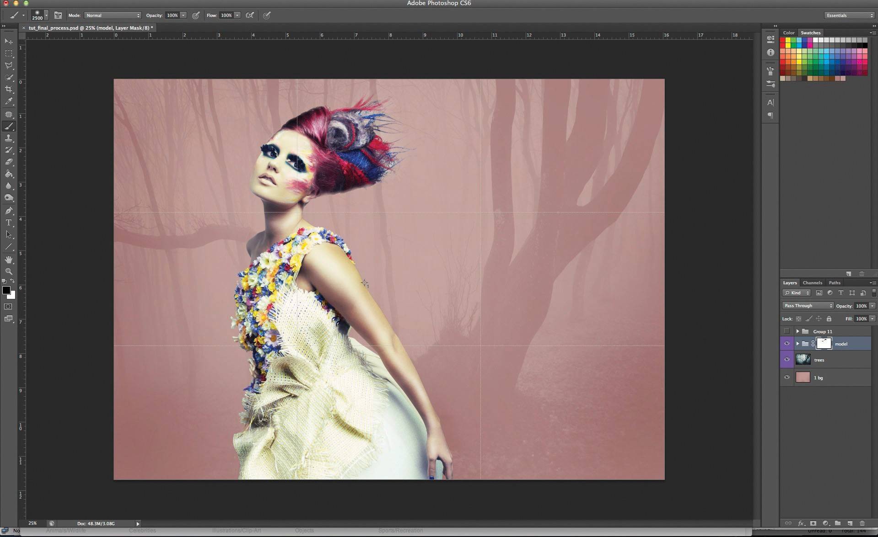Select the Eraser tool
The width and height of the screenshot is (878, 537).
click(x=9, y=162)
